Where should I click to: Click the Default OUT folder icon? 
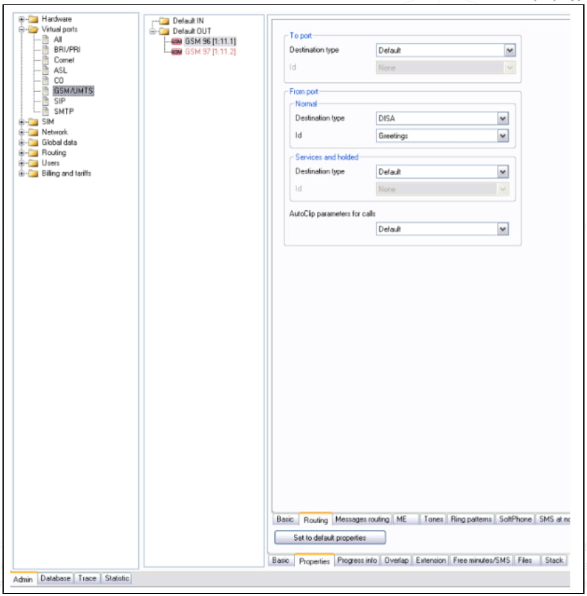(x=164, y=31)
